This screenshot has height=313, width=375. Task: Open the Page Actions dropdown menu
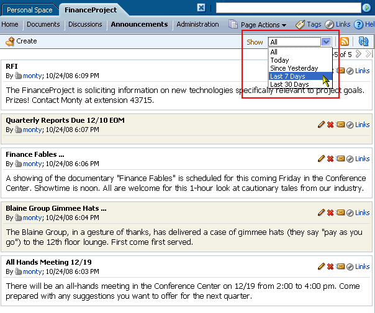pyautogui.click(x=263, y=25)
